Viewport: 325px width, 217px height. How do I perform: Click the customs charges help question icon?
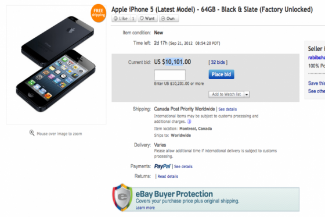189,122
